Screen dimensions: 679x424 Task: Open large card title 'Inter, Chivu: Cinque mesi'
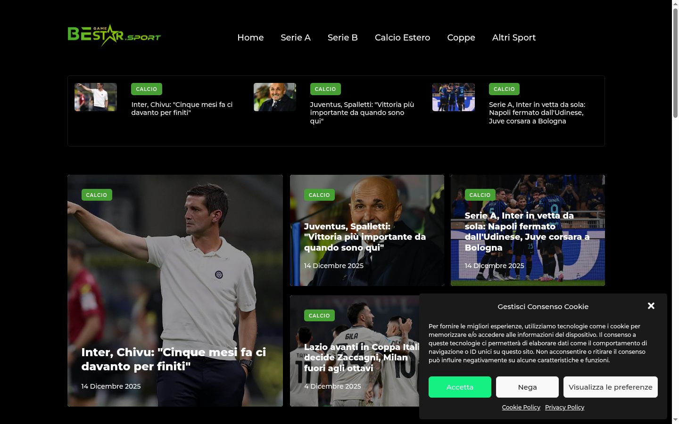tap(174, 359)
